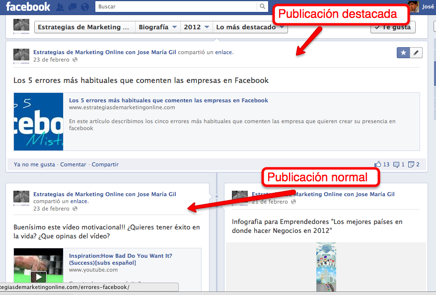Click the pencil edit icon on highlighted post
Viewport: 436px width, 295px height.
pyautogui.click(x=416, y=53)
